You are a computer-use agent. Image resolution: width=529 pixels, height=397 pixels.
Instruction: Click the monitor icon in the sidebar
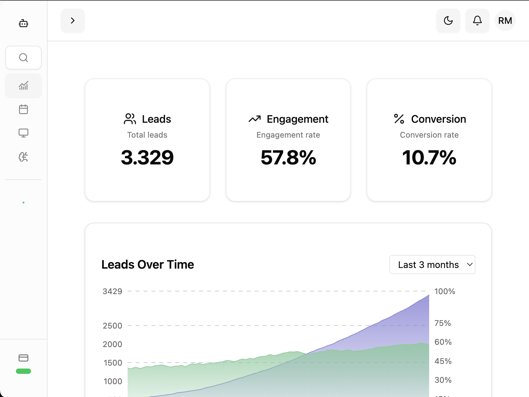(x=23, y=132)
